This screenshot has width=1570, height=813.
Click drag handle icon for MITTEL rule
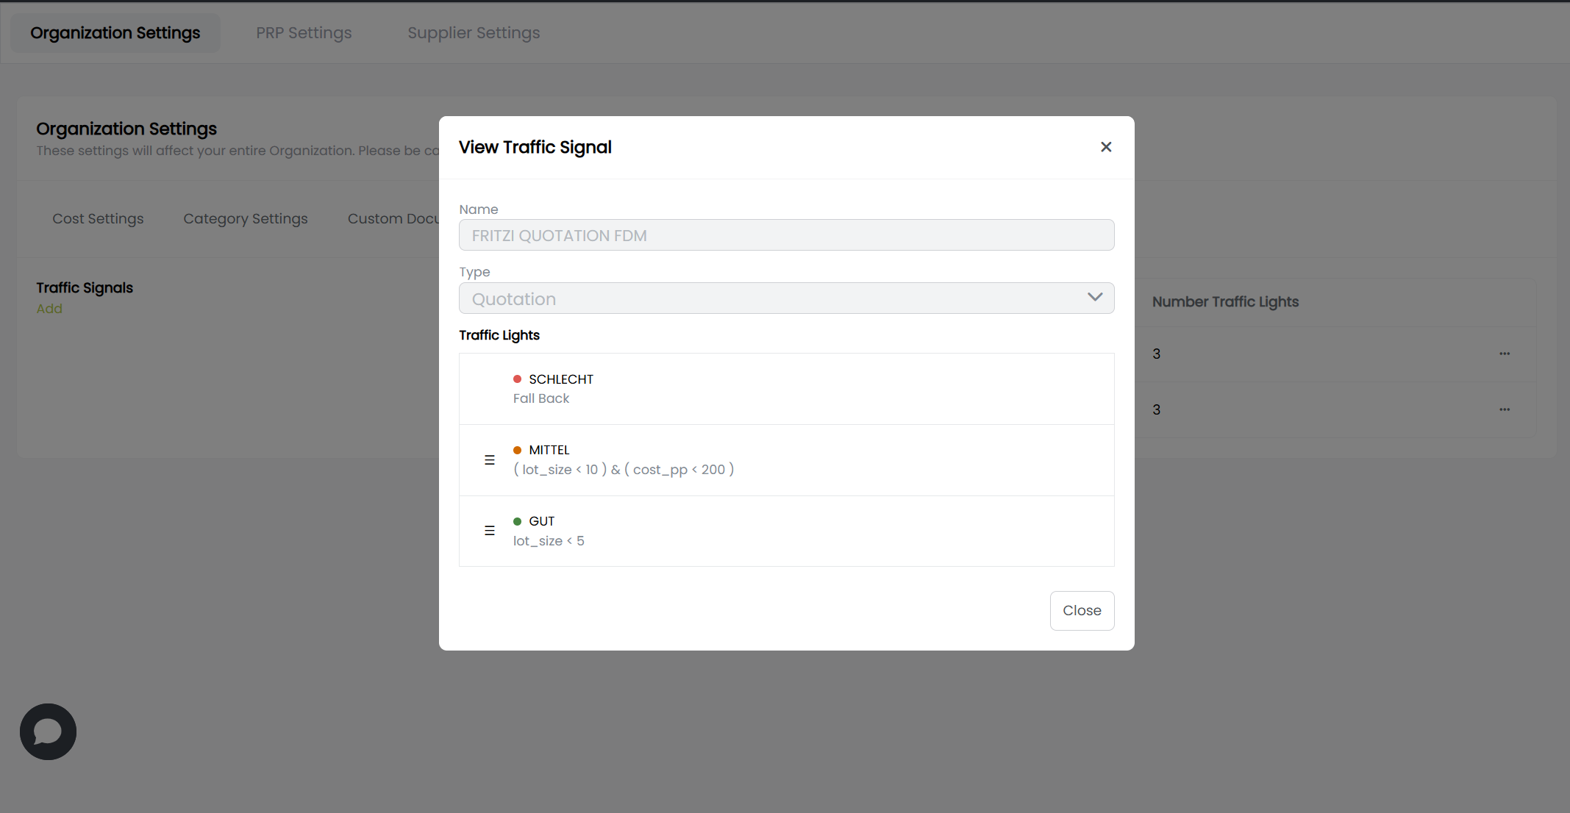click(x=490, y=460)
